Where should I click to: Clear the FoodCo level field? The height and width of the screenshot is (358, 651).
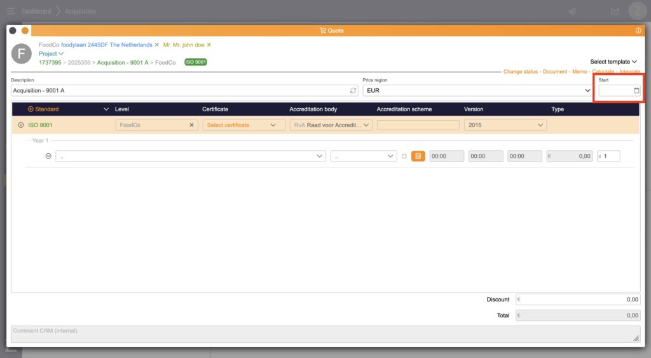click(x=192, y=125)
